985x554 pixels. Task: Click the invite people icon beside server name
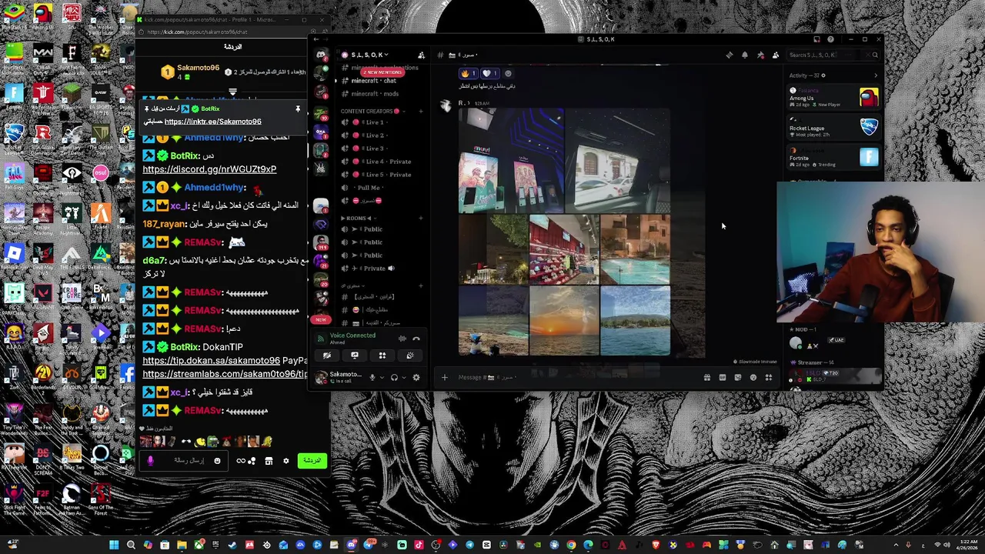421,55
